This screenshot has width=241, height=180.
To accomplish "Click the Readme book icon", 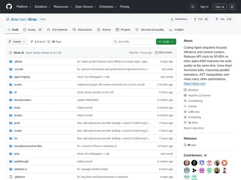I will [x=185, y=90].
